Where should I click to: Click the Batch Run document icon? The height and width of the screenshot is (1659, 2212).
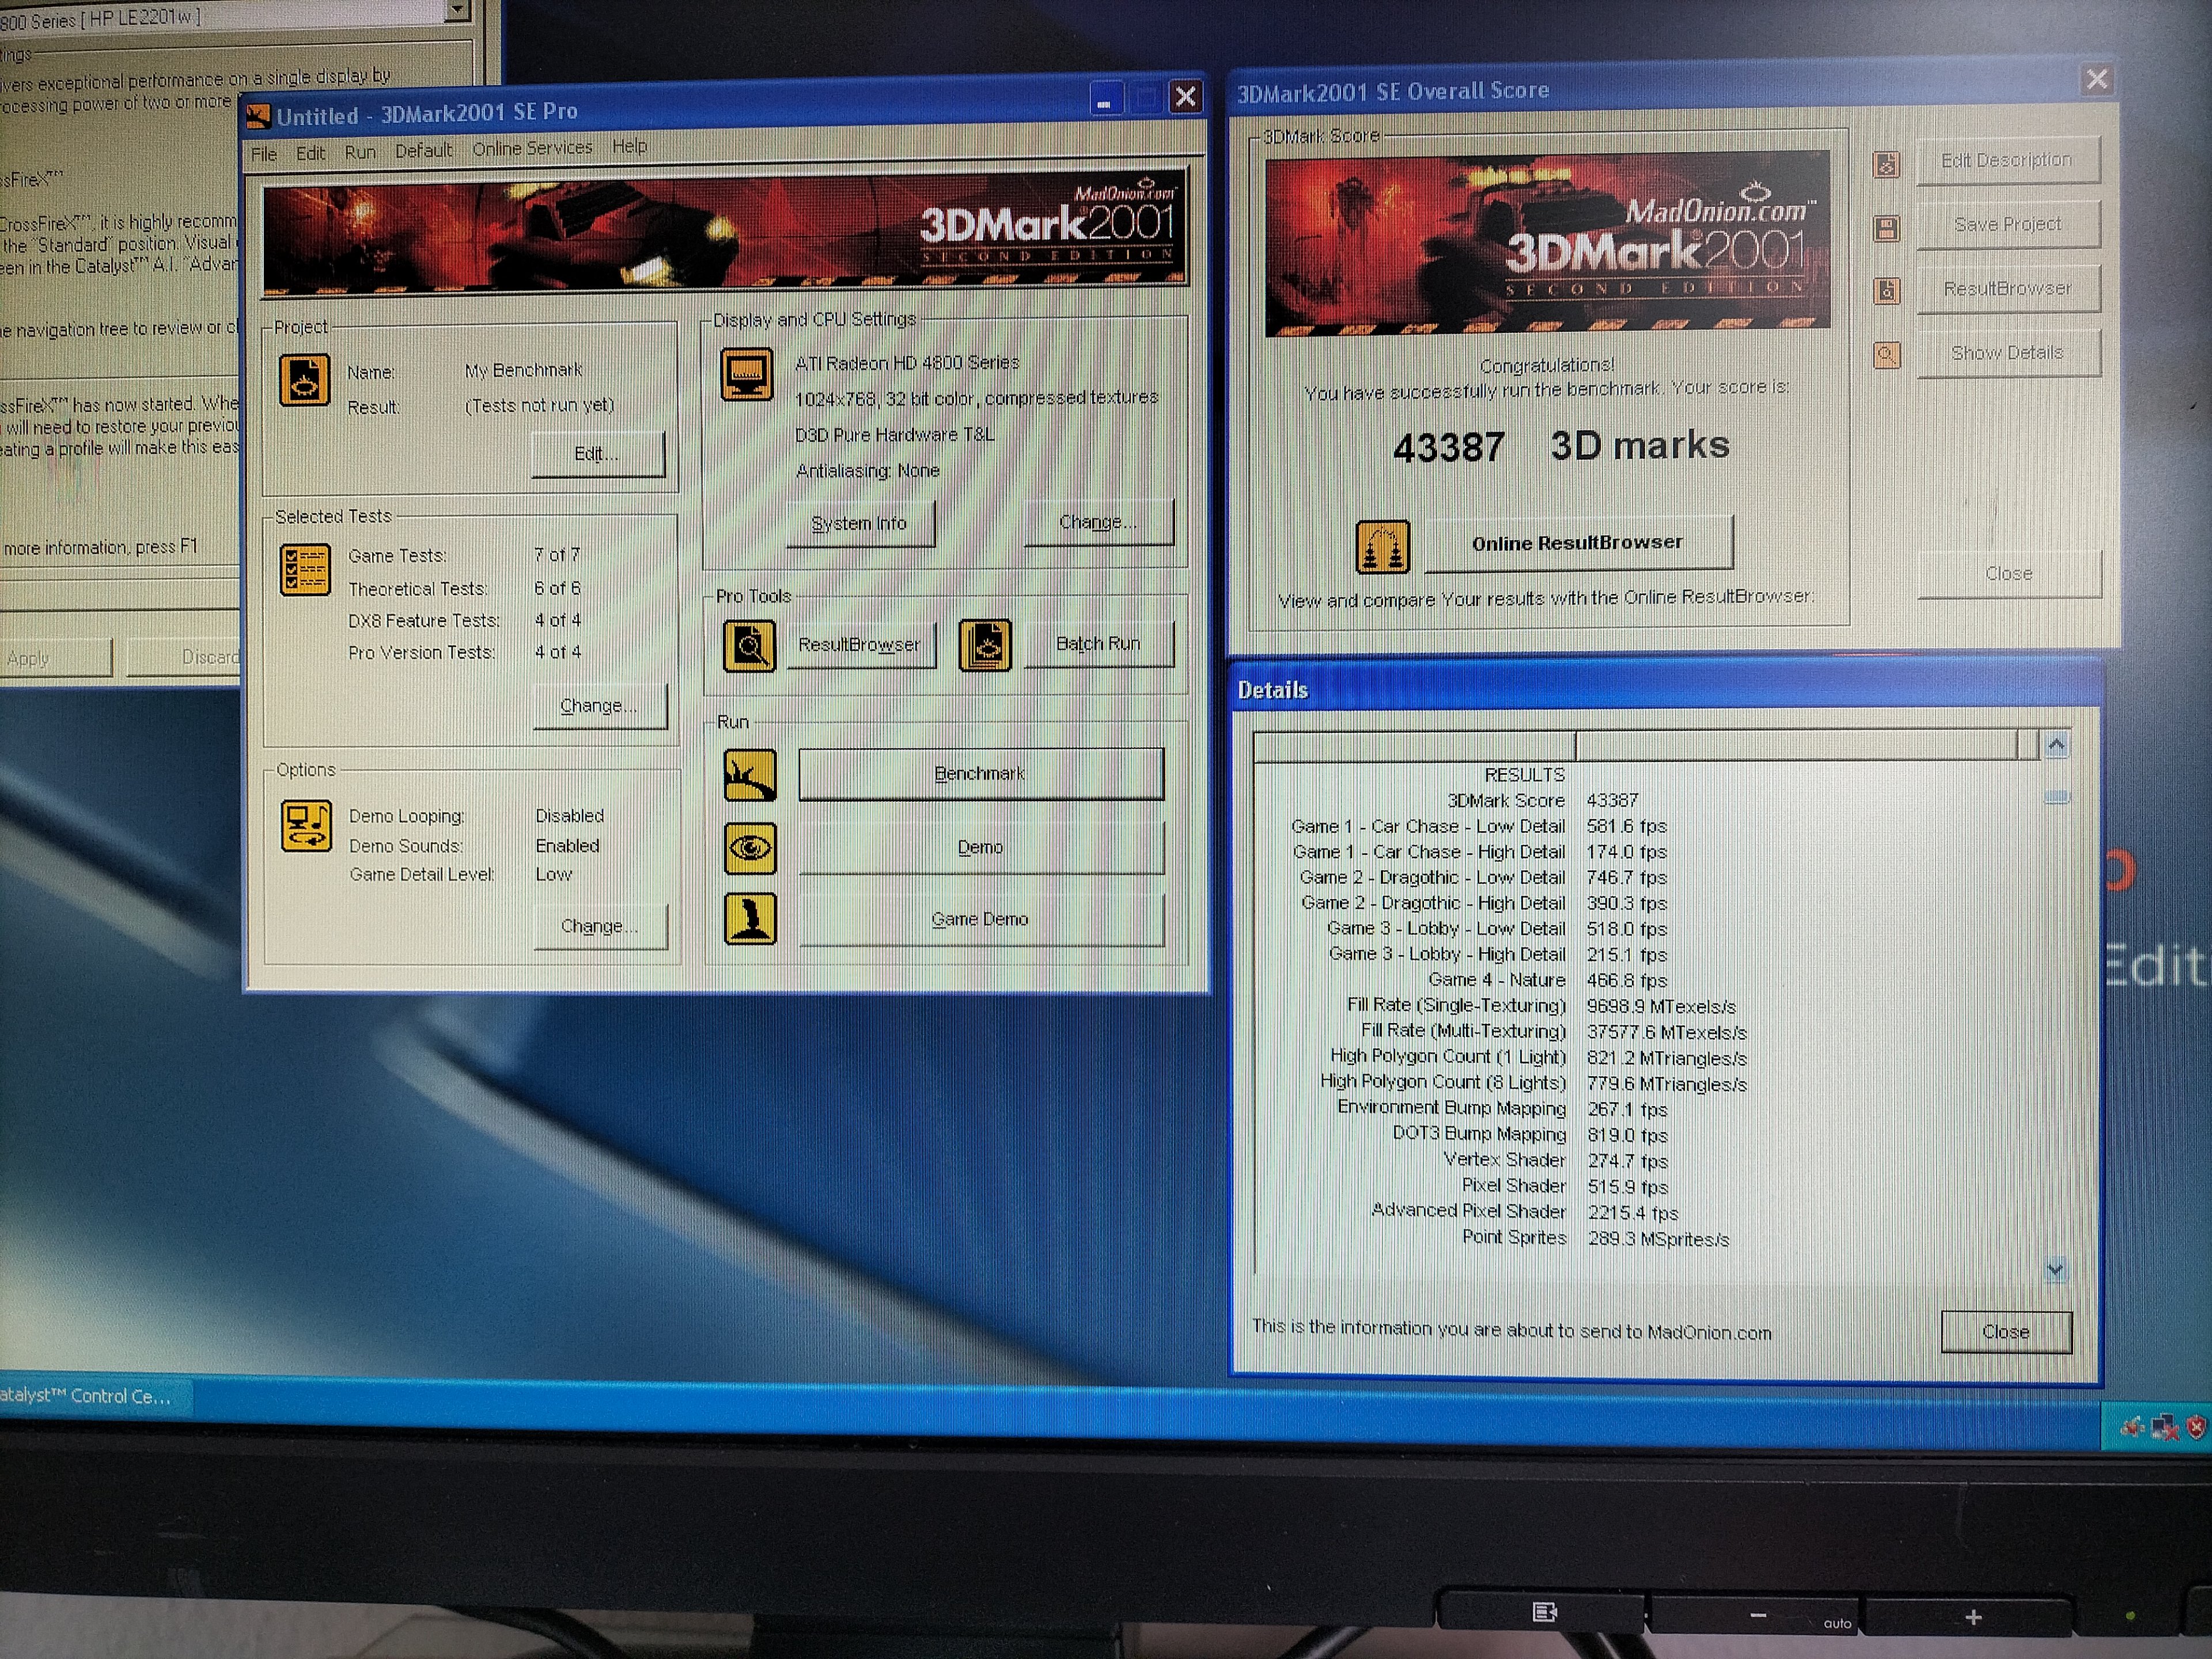coord(985,645)
